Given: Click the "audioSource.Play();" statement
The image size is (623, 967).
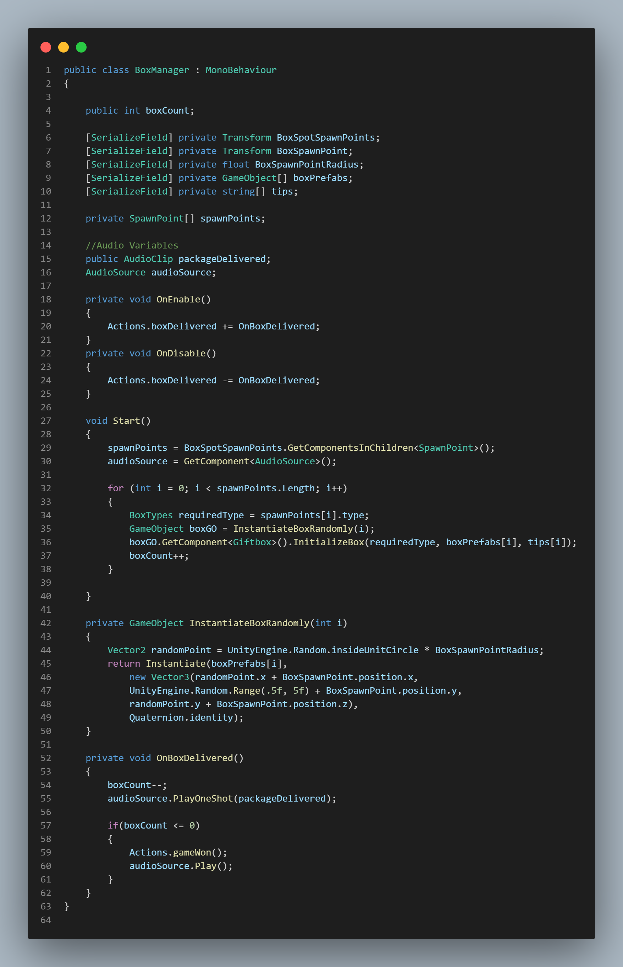Looking at the screenshot, I should (x=181, y=866).
